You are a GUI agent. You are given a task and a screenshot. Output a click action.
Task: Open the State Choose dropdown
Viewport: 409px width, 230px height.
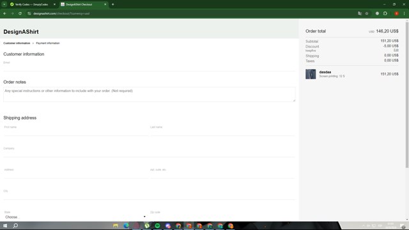pyautogui.click(x=75, y=217)
